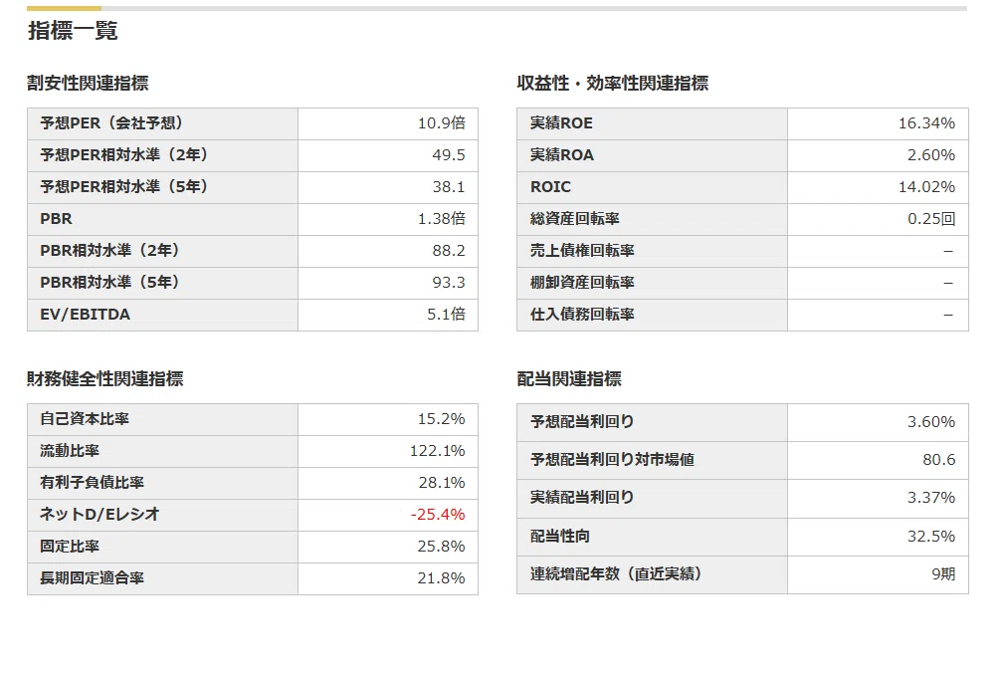Click the EV/EBITDA row label
The width and height of the screenshot is (1001, 673).
[85, 315]
